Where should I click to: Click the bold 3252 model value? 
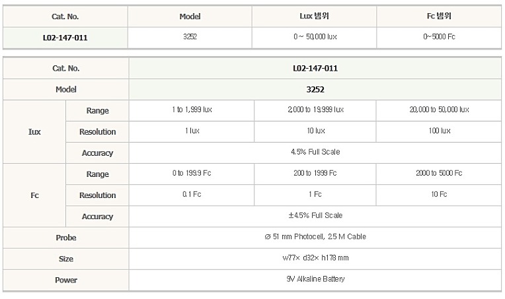point(315,89)
